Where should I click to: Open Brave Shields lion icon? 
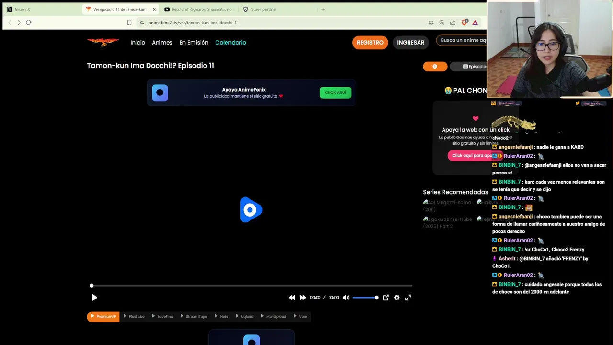tap(464, 23)
